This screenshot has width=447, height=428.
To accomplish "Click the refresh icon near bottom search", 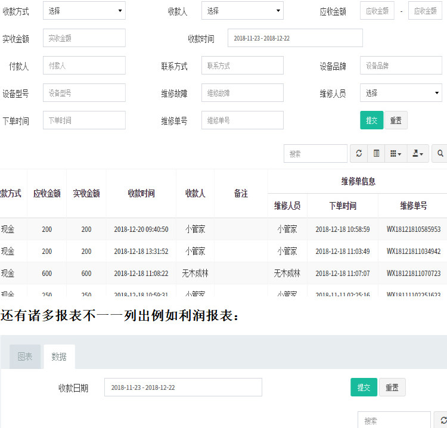I will [x=442, y=420].
